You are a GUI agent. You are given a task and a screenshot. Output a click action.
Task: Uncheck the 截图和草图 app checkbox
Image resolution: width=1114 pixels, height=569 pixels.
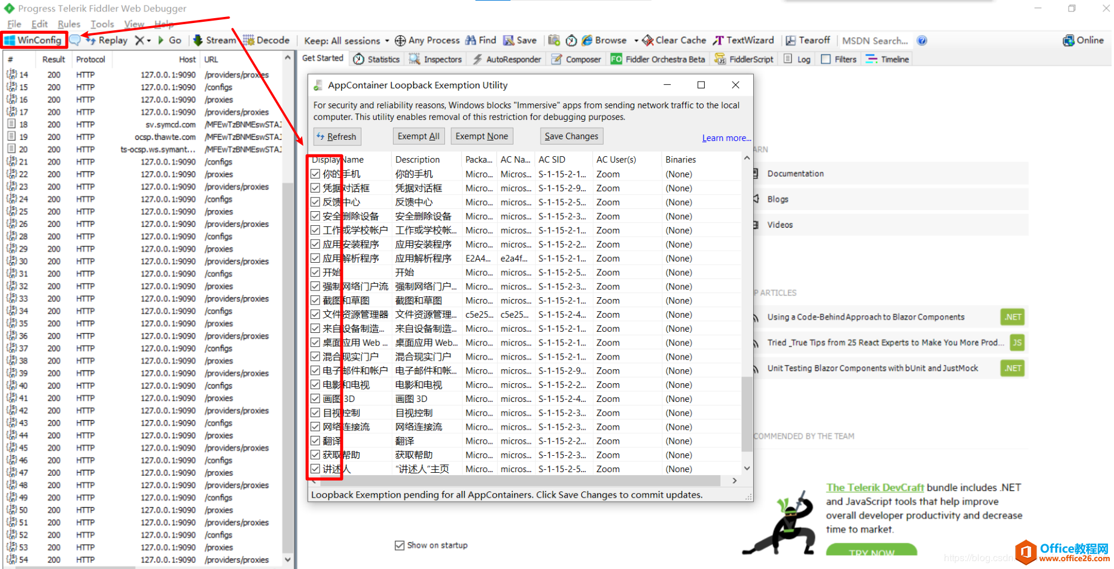point(315,300)
